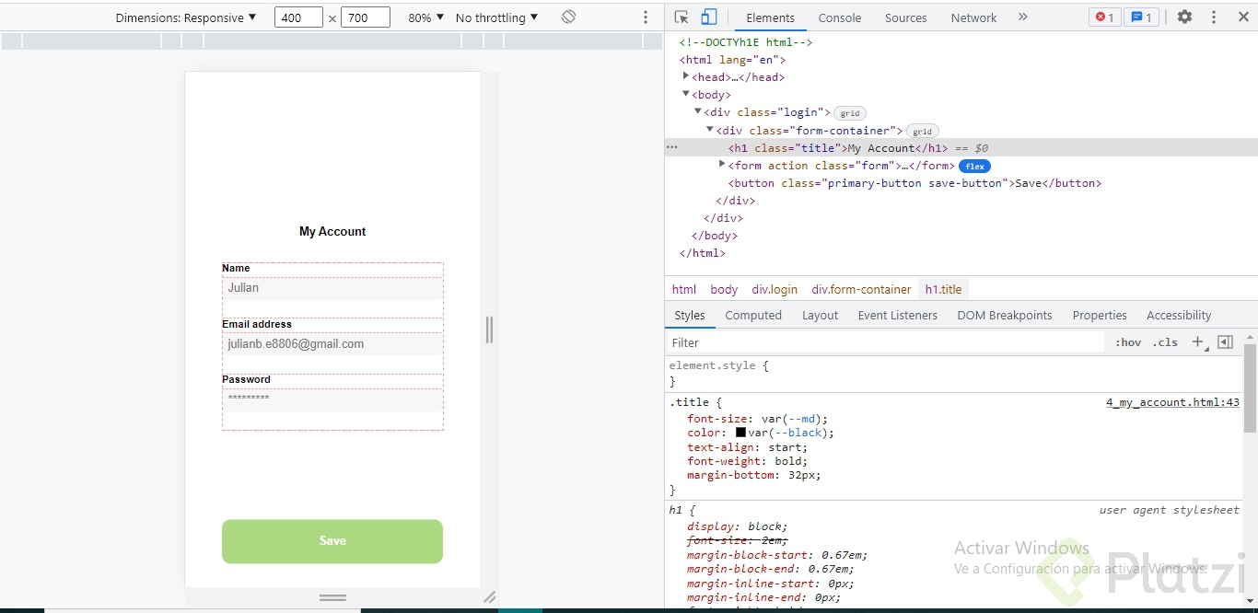1258x613 pixels.
Task: Open the No throttling dropdown
Action: tap(496, 17)
